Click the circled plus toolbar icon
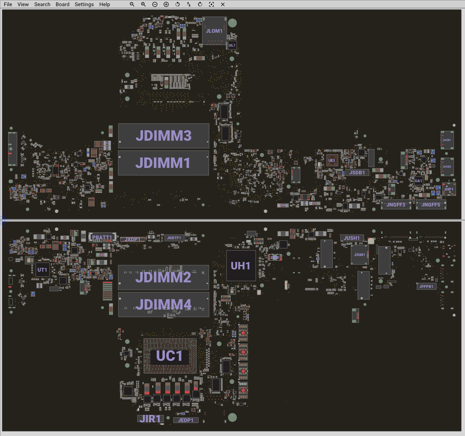 point(166,4)
